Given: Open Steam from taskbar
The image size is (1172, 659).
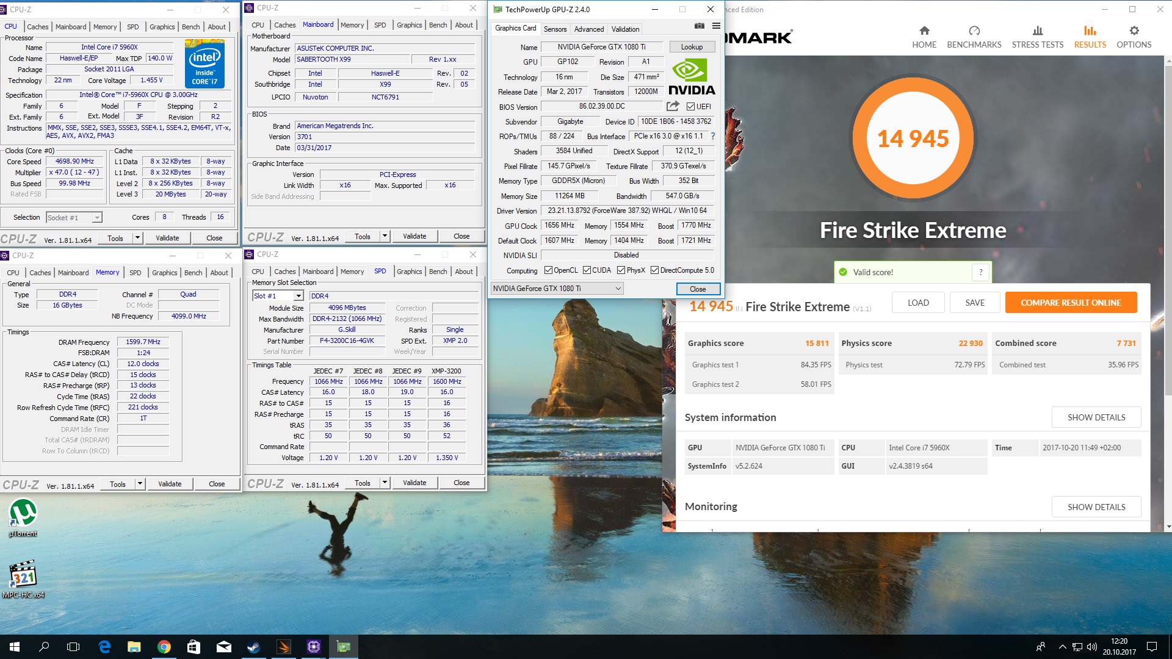Looking at the screenshot, I should click(x=253, y=647).
